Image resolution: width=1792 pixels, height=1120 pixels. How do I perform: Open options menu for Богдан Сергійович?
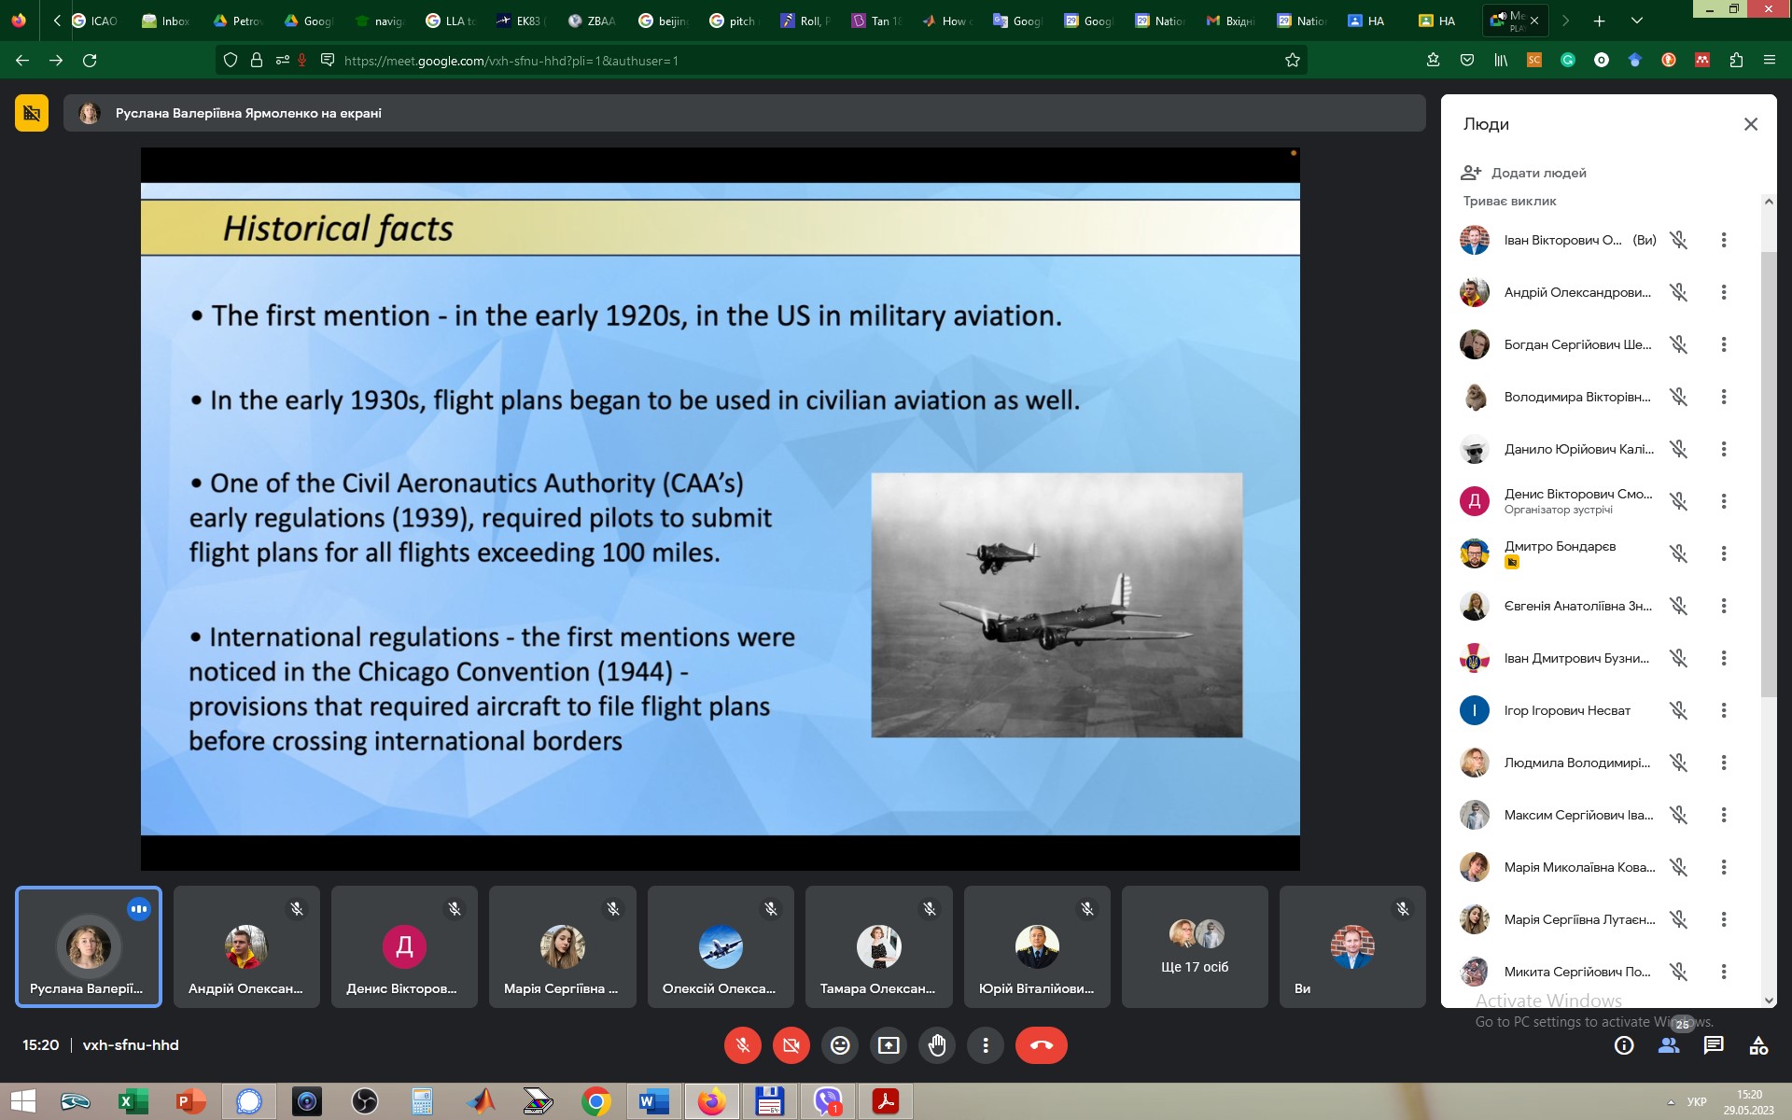point(1724,344)
